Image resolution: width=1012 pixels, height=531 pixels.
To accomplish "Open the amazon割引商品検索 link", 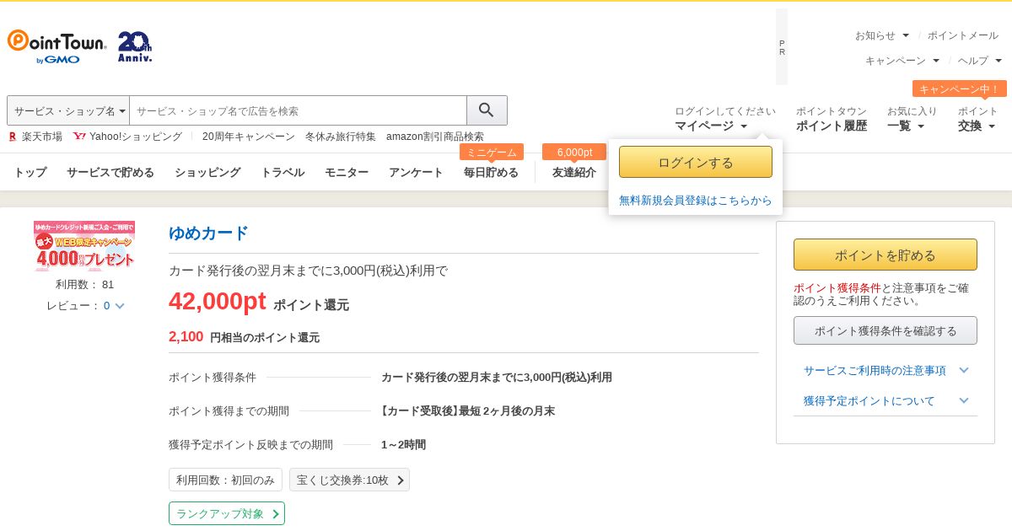I will click(x=435, y=137).
